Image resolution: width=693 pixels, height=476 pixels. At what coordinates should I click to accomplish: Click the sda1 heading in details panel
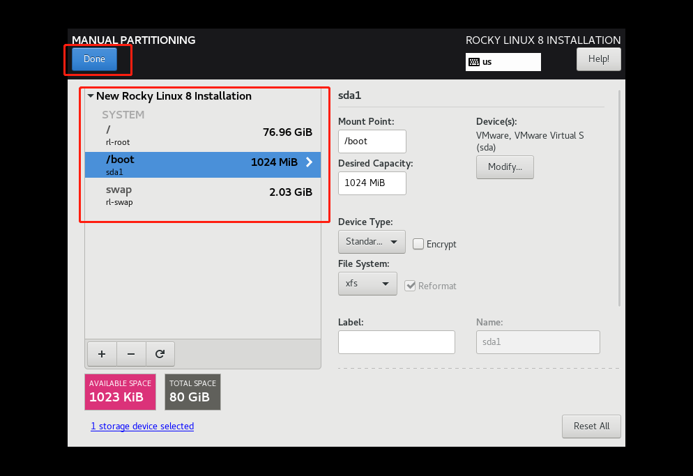click(x=349, y=95)
